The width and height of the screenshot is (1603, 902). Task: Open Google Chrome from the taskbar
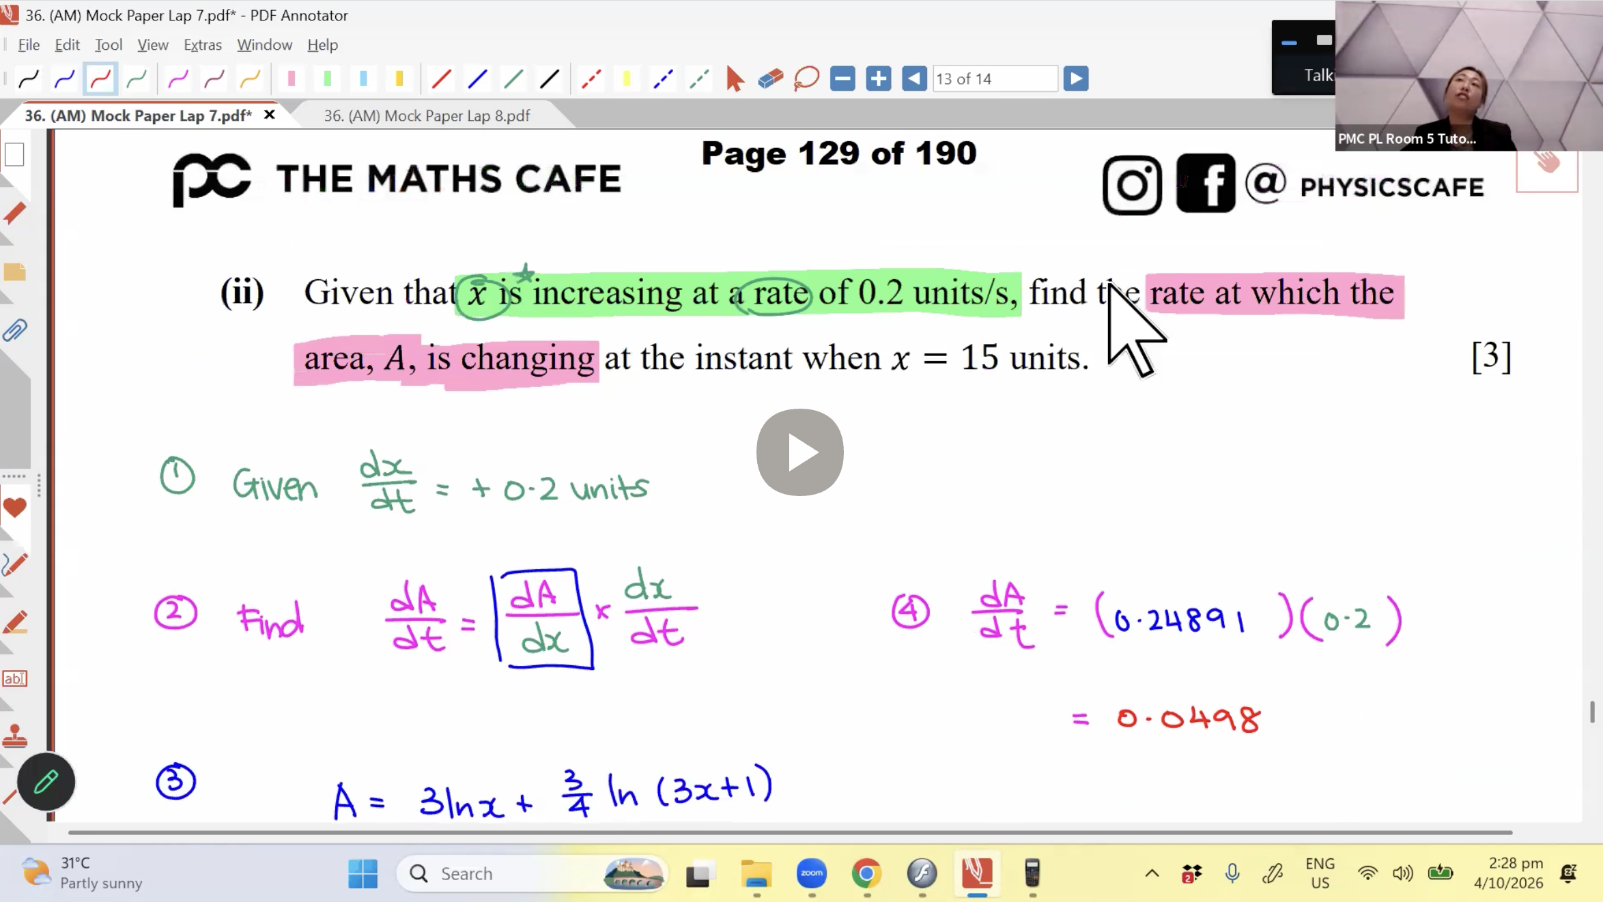tap(866, 873)
